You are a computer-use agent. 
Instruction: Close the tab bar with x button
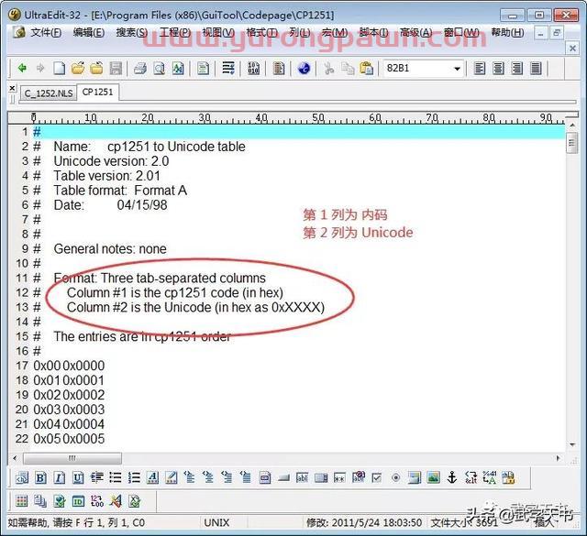12,91
